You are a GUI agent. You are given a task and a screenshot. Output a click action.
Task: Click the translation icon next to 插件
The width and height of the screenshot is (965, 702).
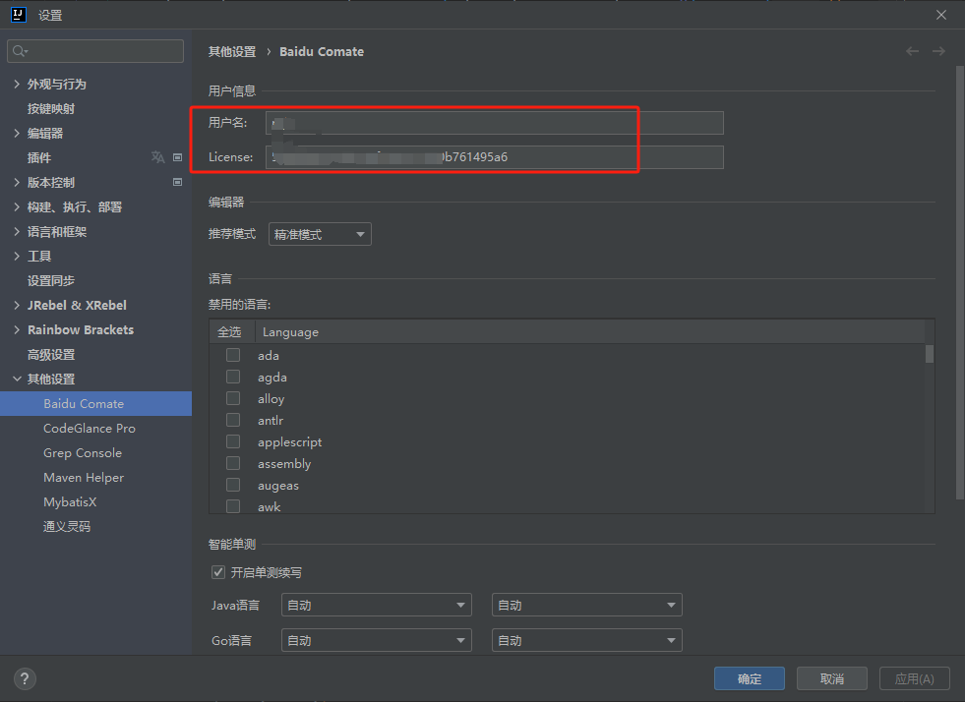point(158,157)
